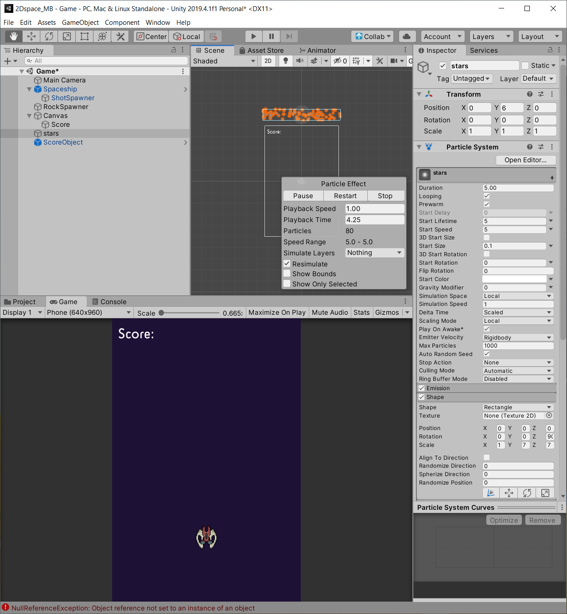Select the Move tool
The width and height of the screenshot is (567, 614).
point(31,36)
